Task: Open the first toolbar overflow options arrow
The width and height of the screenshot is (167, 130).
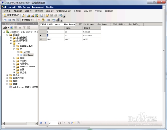Action: tap(64, 16)
